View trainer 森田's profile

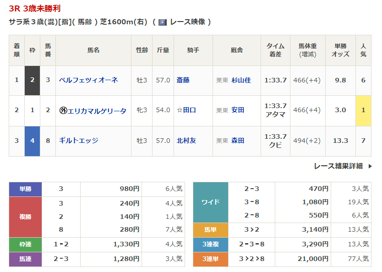pyautogui.click(x=238, y=141)
